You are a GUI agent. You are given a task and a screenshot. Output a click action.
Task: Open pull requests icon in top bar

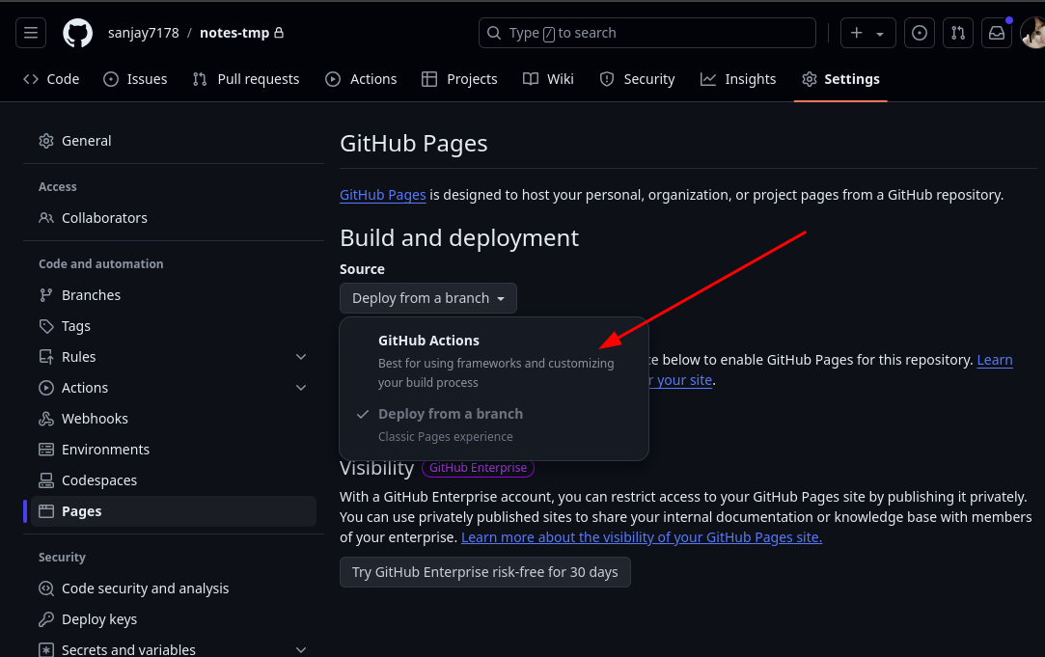tap(957, 33)
